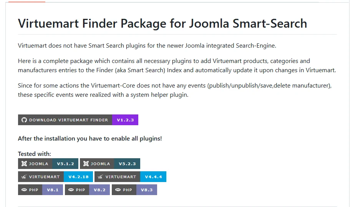Select the Joomla v5.1.2 version label
This screenshot has width=353, height=207.
(65, 164)
